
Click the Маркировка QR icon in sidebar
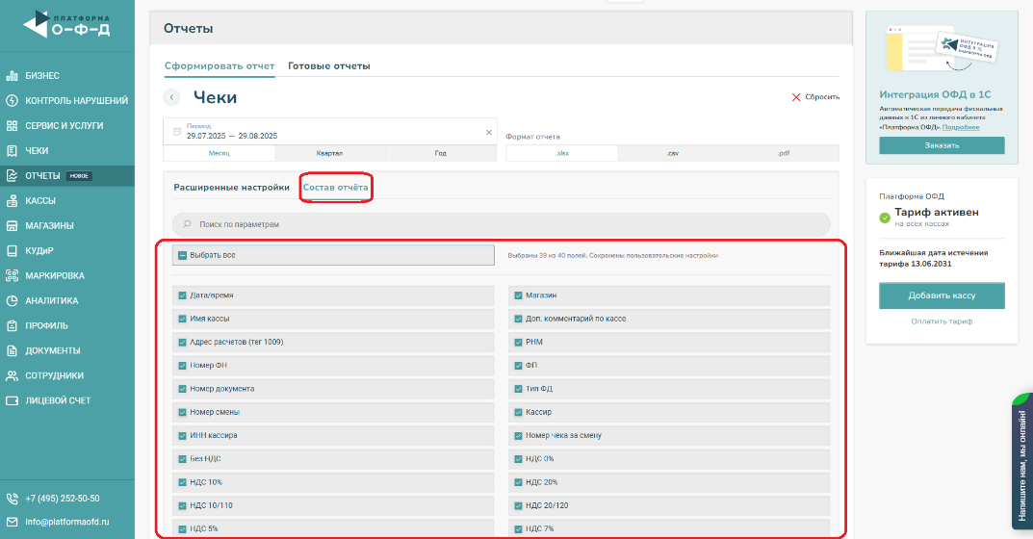tap(13, 275)
